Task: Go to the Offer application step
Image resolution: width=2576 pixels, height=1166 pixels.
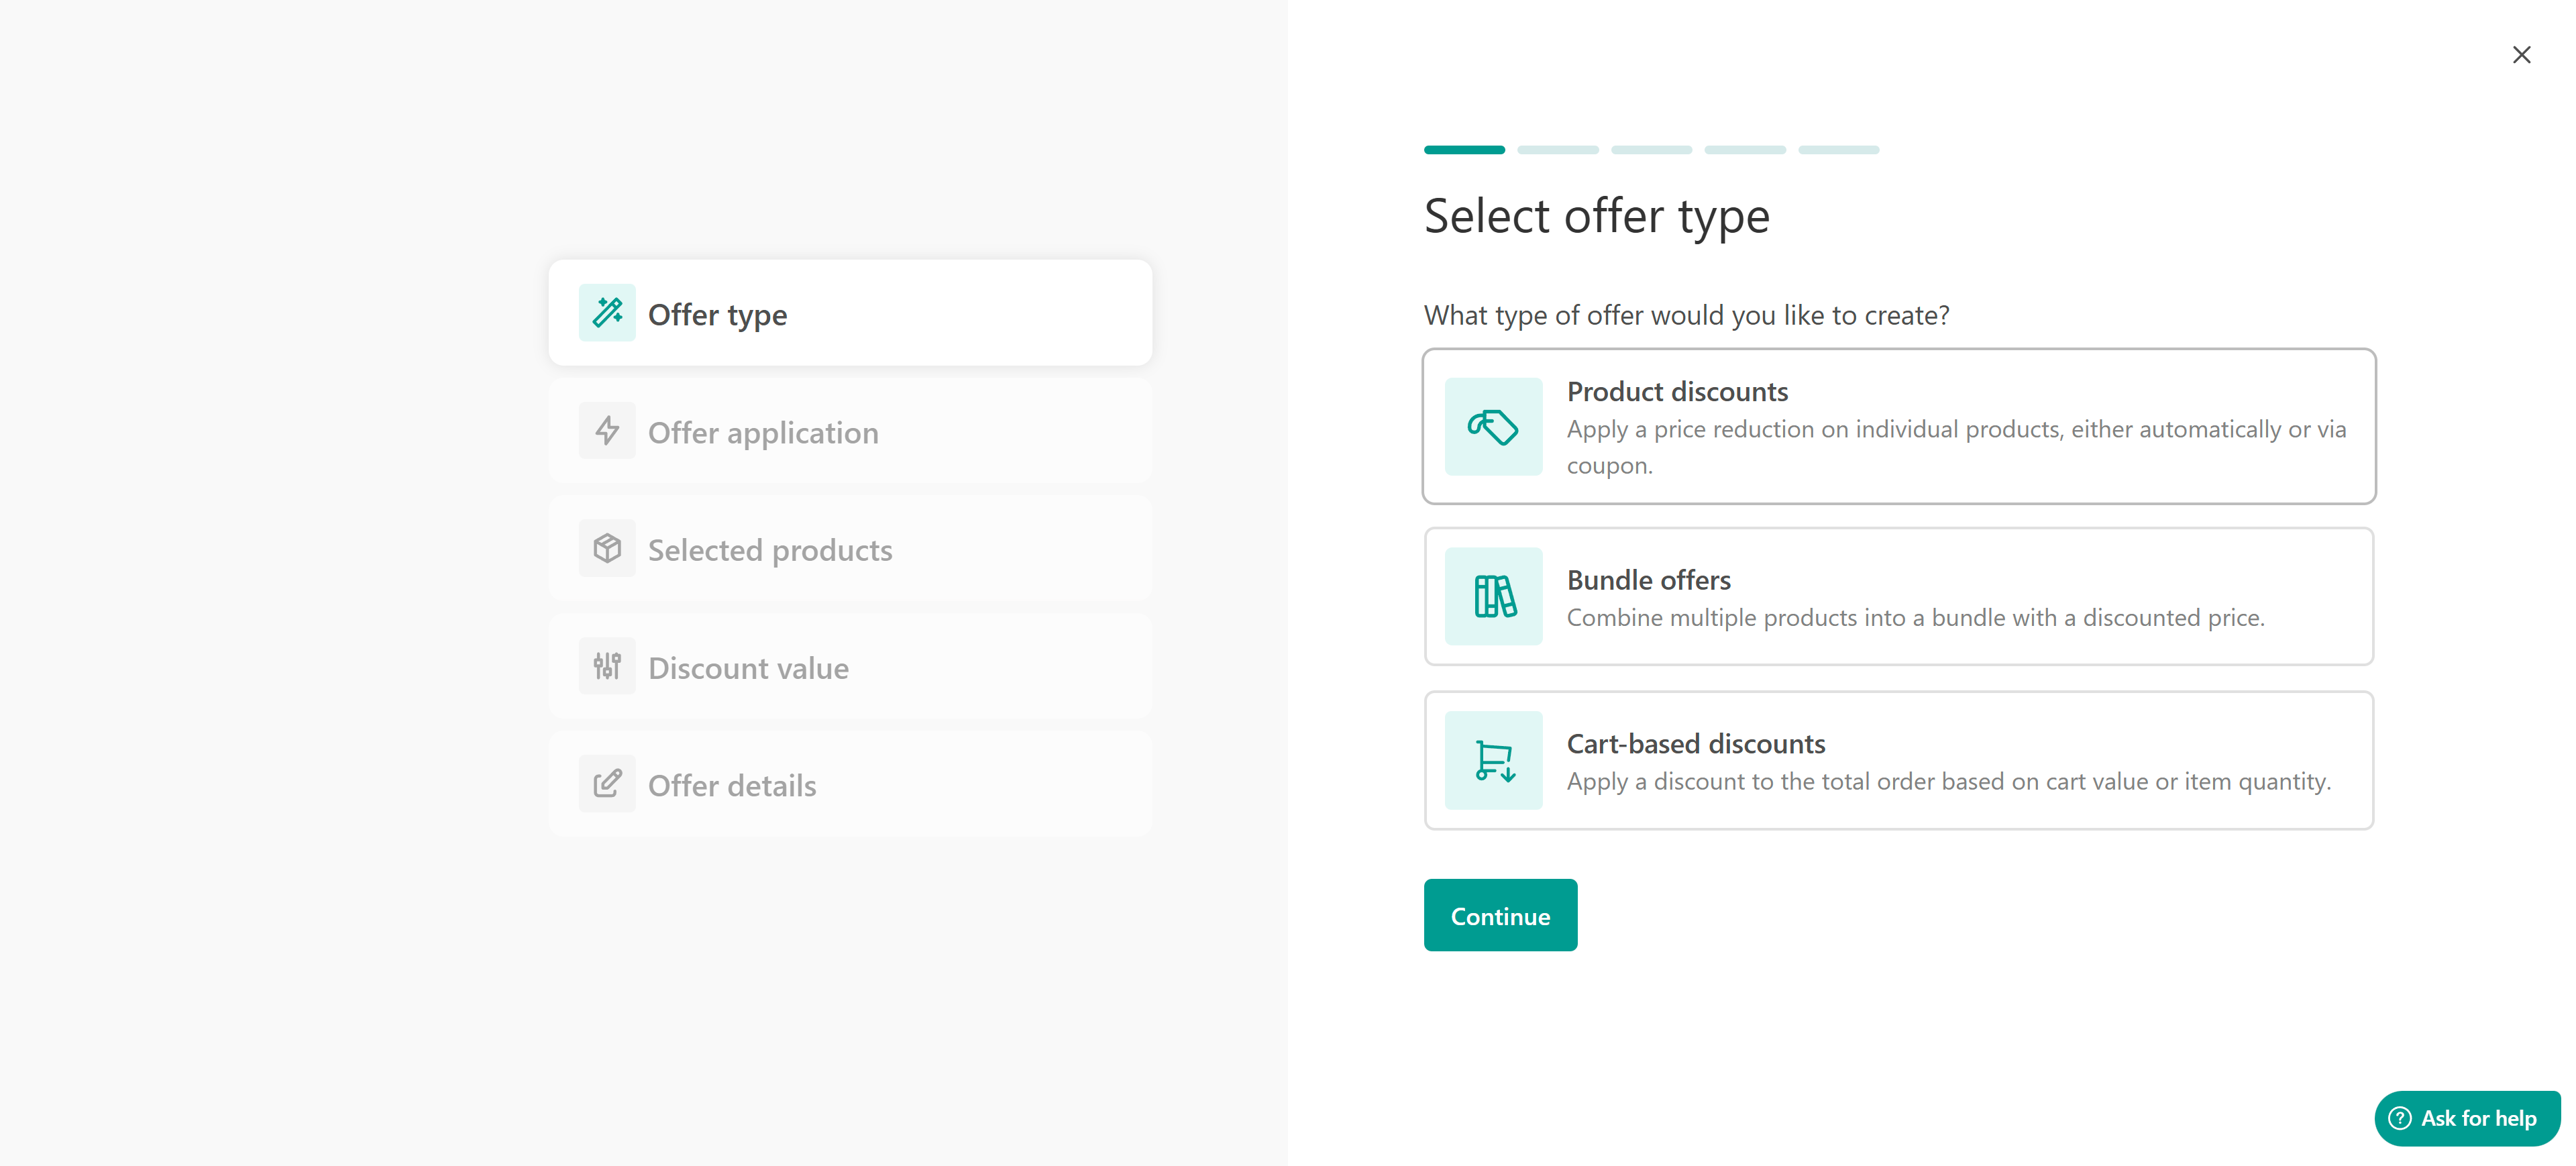Action: [x=850, y=432]
